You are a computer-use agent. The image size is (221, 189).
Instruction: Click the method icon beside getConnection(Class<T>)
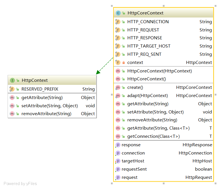click(118, 136)
